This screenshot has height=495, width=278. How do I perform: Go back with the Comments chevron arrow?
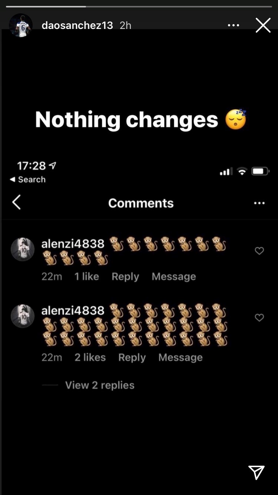(x=16, y=203)
